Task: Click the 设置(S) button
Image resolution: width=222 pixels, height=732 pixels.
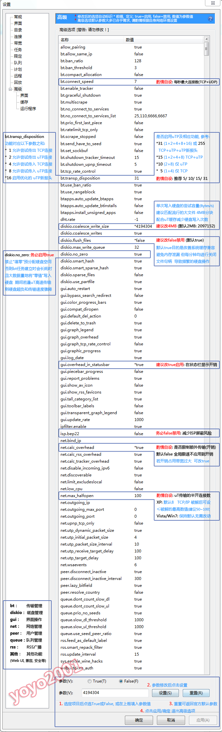Action: click(x=165, y=693)
